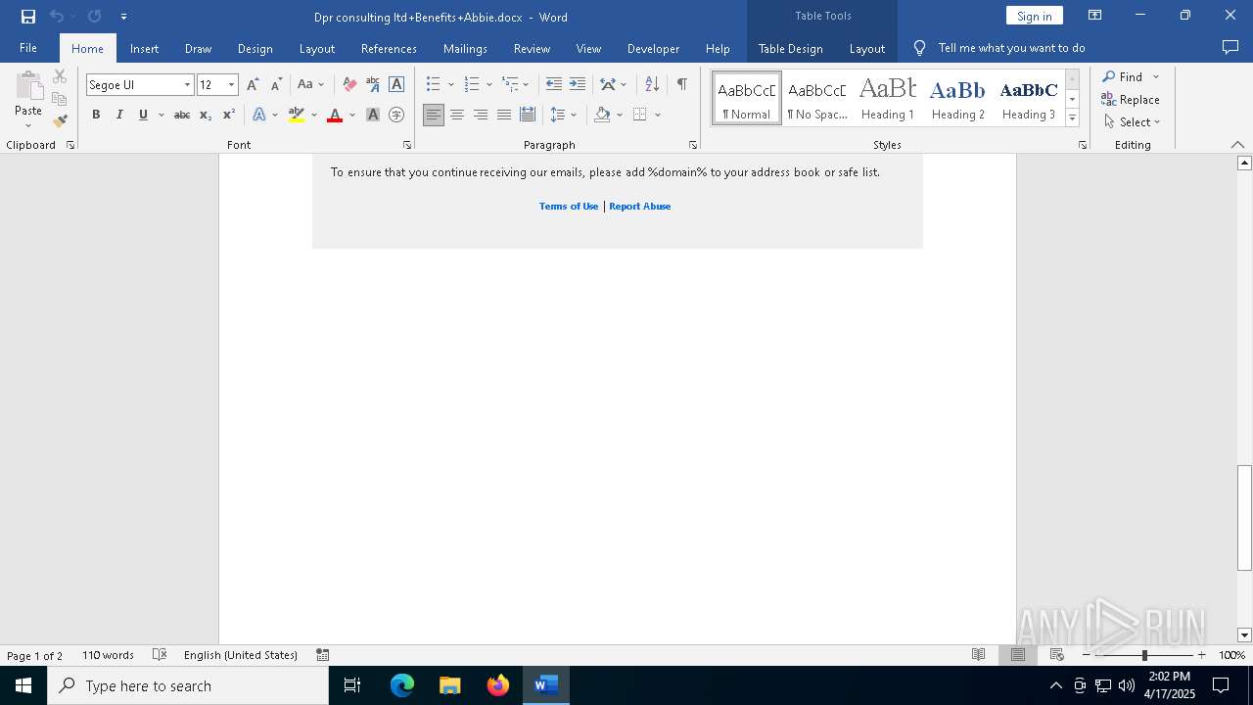This screenshot has width=1253, height=705.
Task: Toggle show paragraph marks
Action: click(682, 84)
